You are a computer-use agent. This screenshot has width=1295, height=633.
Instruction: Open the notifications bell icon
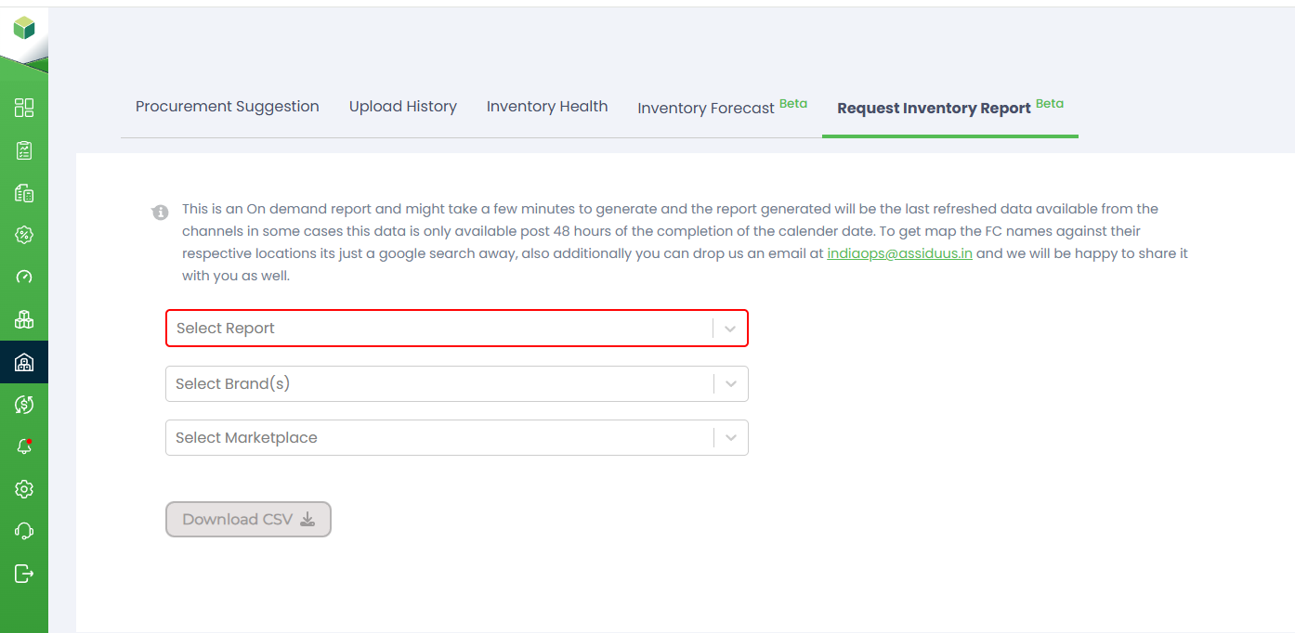24,446
